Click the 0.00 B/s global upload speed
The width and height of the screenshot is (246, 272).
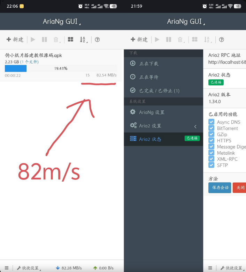(x=103, y=268)
